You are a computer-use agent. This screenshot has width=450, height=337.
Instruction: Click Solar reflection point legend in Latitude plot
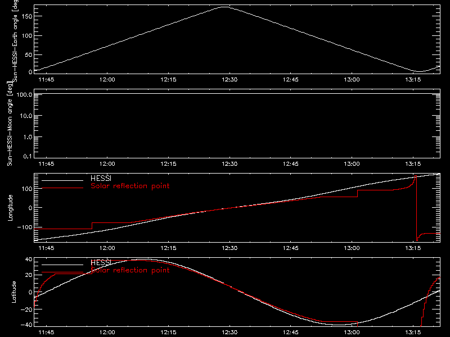130,270
